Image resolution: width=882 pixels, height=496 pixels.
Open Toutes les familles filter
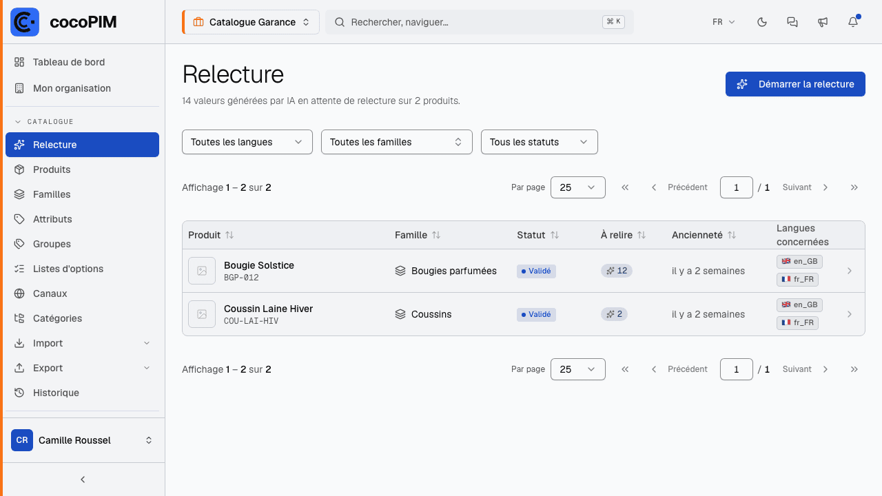tap(397, 142)
